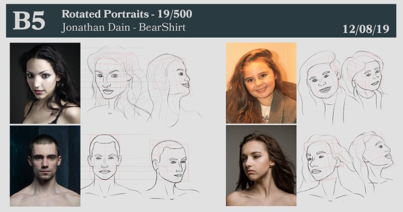Open the woman on gray background photo
This screenshot has height=212, width=403.
261,165
